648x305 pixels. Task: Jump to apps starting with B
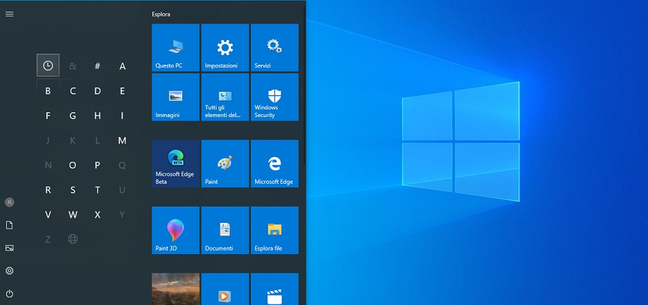pos(48,91)
